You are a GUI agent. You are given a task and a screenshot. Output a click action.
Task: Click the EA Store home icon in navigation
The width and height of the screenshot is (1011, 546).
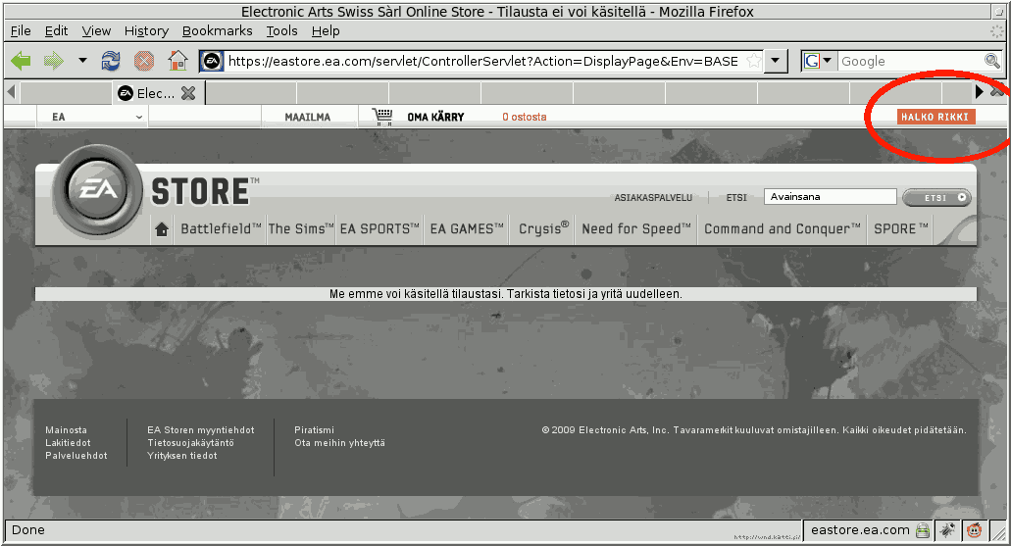162,229
